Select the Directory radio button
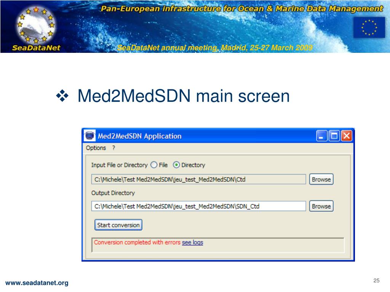This screenshot has height=292, width=390. pyautogui.click(x=176, y=165)
